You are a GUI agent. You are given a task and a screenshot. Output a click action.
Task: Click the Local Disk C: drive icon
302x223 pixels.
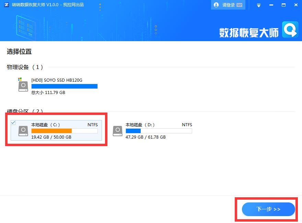point(23,131)
